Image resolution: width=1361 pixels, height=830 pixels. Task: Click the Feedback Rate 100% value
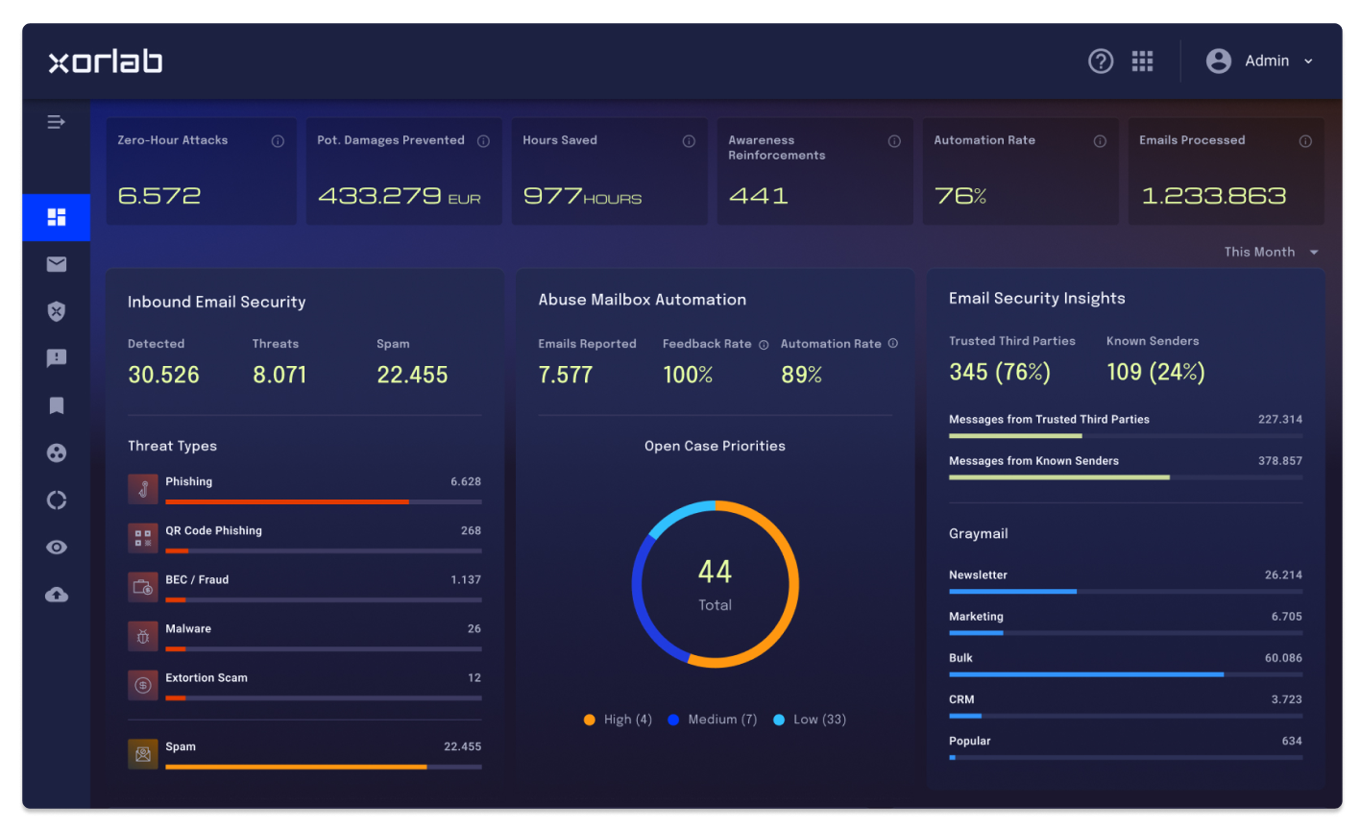click(688, 375)
